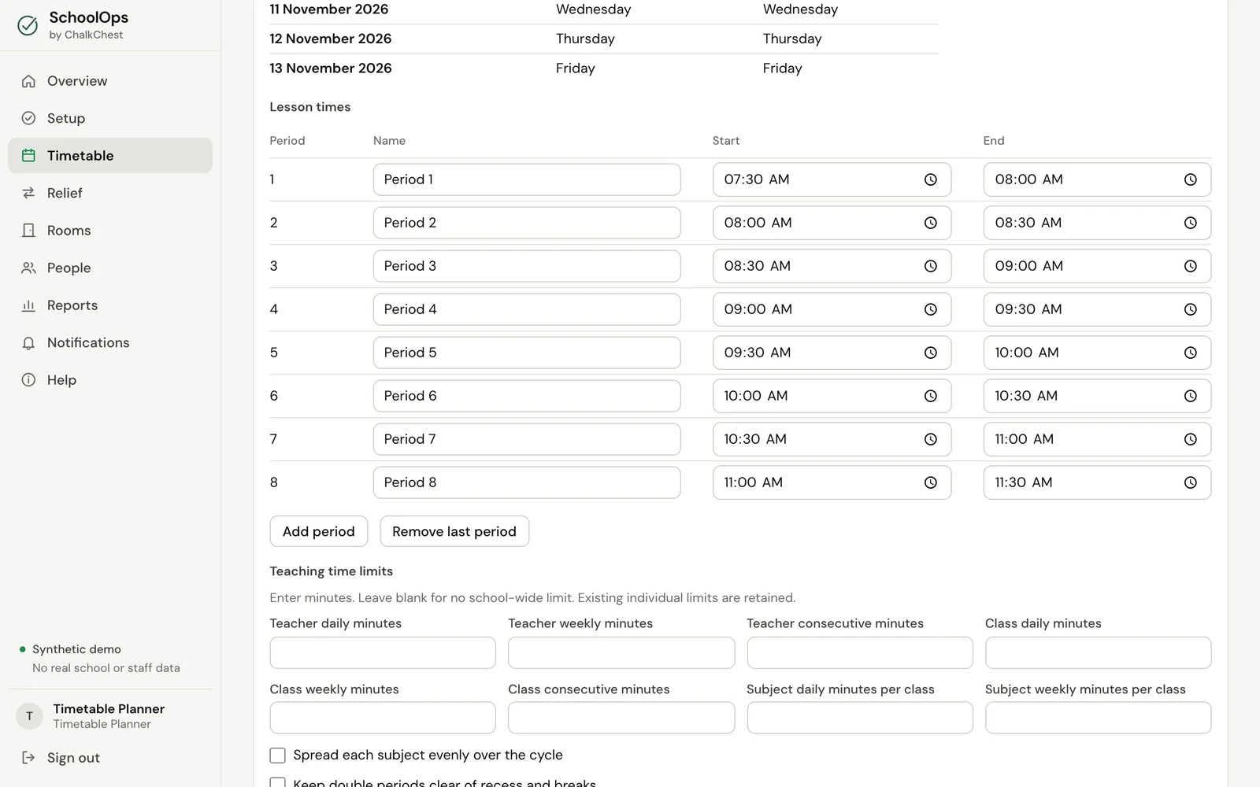
Task: Open Help page from sidebar
Action: [x=110, y=380]
